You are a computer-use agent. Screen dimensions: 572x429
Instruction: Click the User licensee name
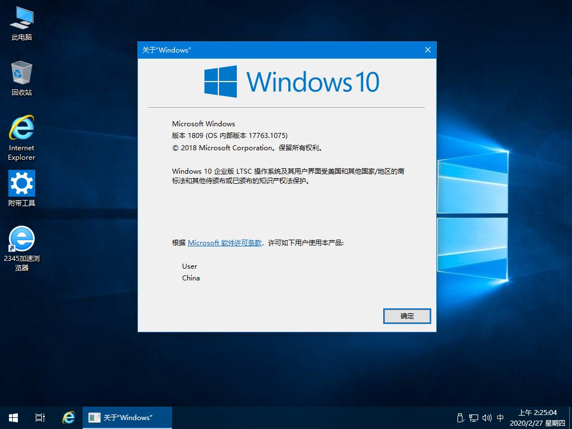tap(190, 266)
